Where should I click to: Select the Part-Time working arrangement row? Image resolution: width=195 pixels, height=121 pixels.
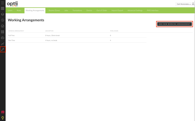coord(77,40)
